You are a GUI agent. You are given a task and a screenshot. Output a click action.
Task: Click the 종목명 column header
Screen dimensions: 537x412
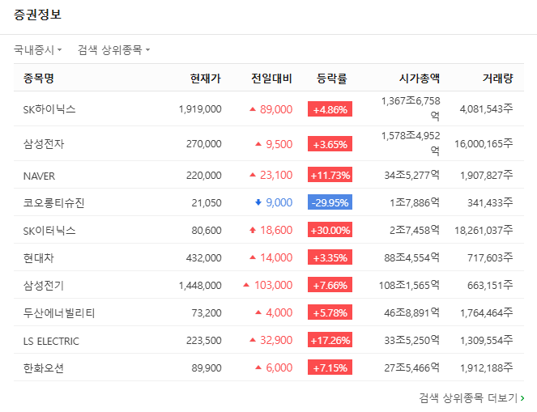tap(38, 78)
